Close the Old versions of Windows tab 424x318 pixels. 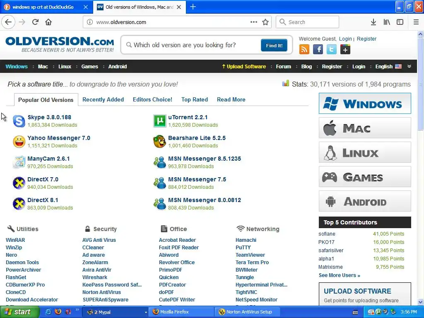click(x=179, y=7)
